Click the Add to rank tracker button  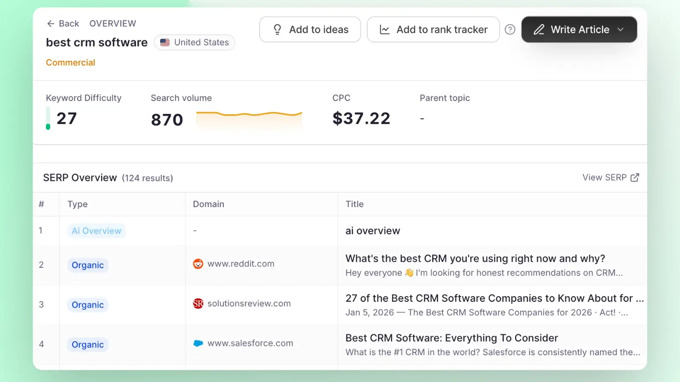(x=433, y=29)
